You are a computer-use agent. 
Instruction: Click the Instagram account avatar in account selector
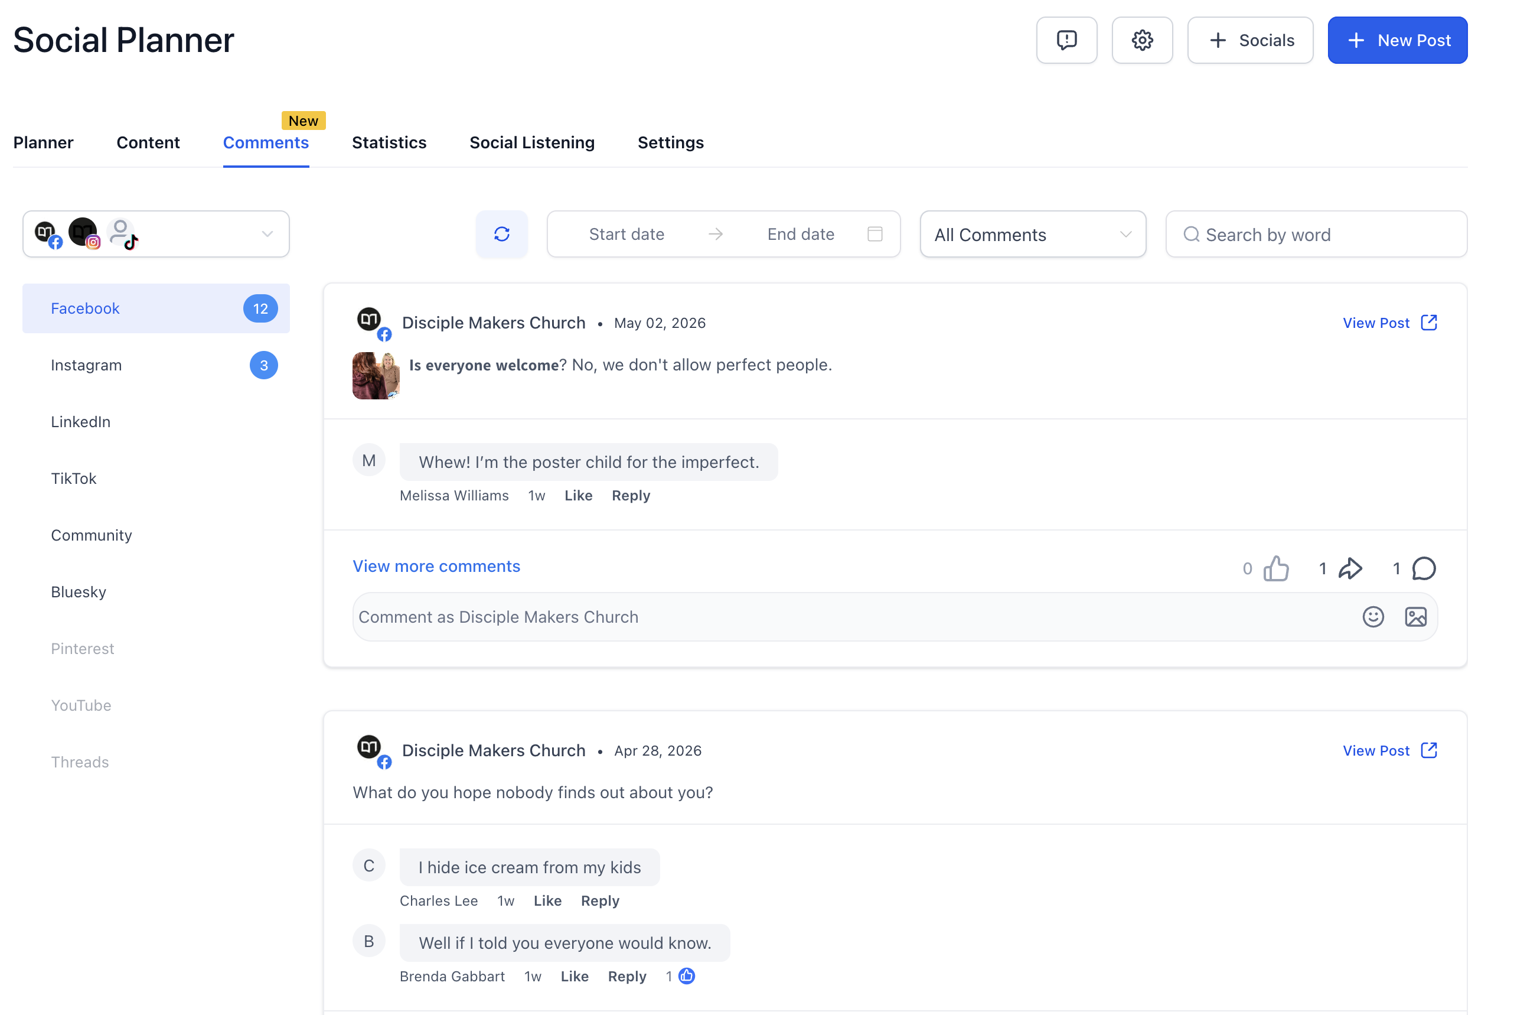pos(84,233)
